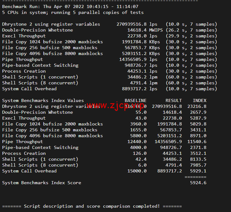Click '(26.2 s, 7 samples)' timing text

191,30
